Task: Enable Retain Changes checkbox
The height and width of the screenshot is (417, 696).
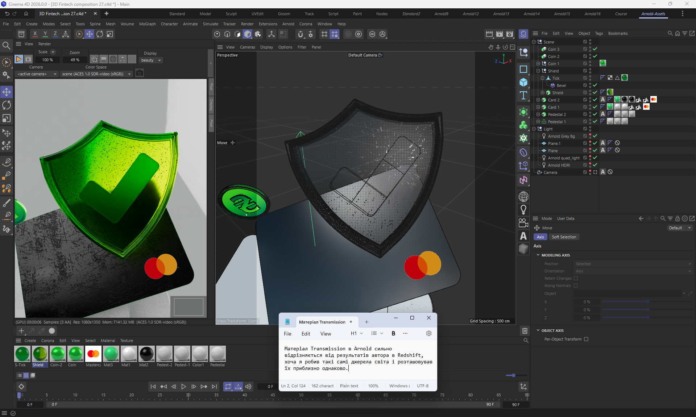Action: click(576, 278)
